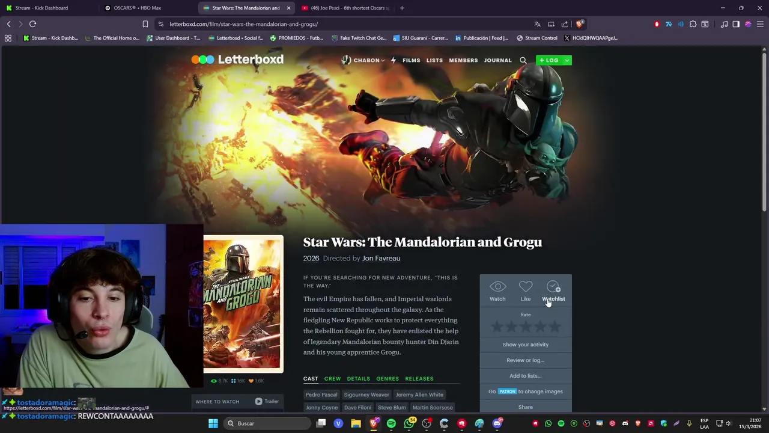Switch to the CREW tab
The height and width of the screenshot is (433, 769).
(332, 379)
